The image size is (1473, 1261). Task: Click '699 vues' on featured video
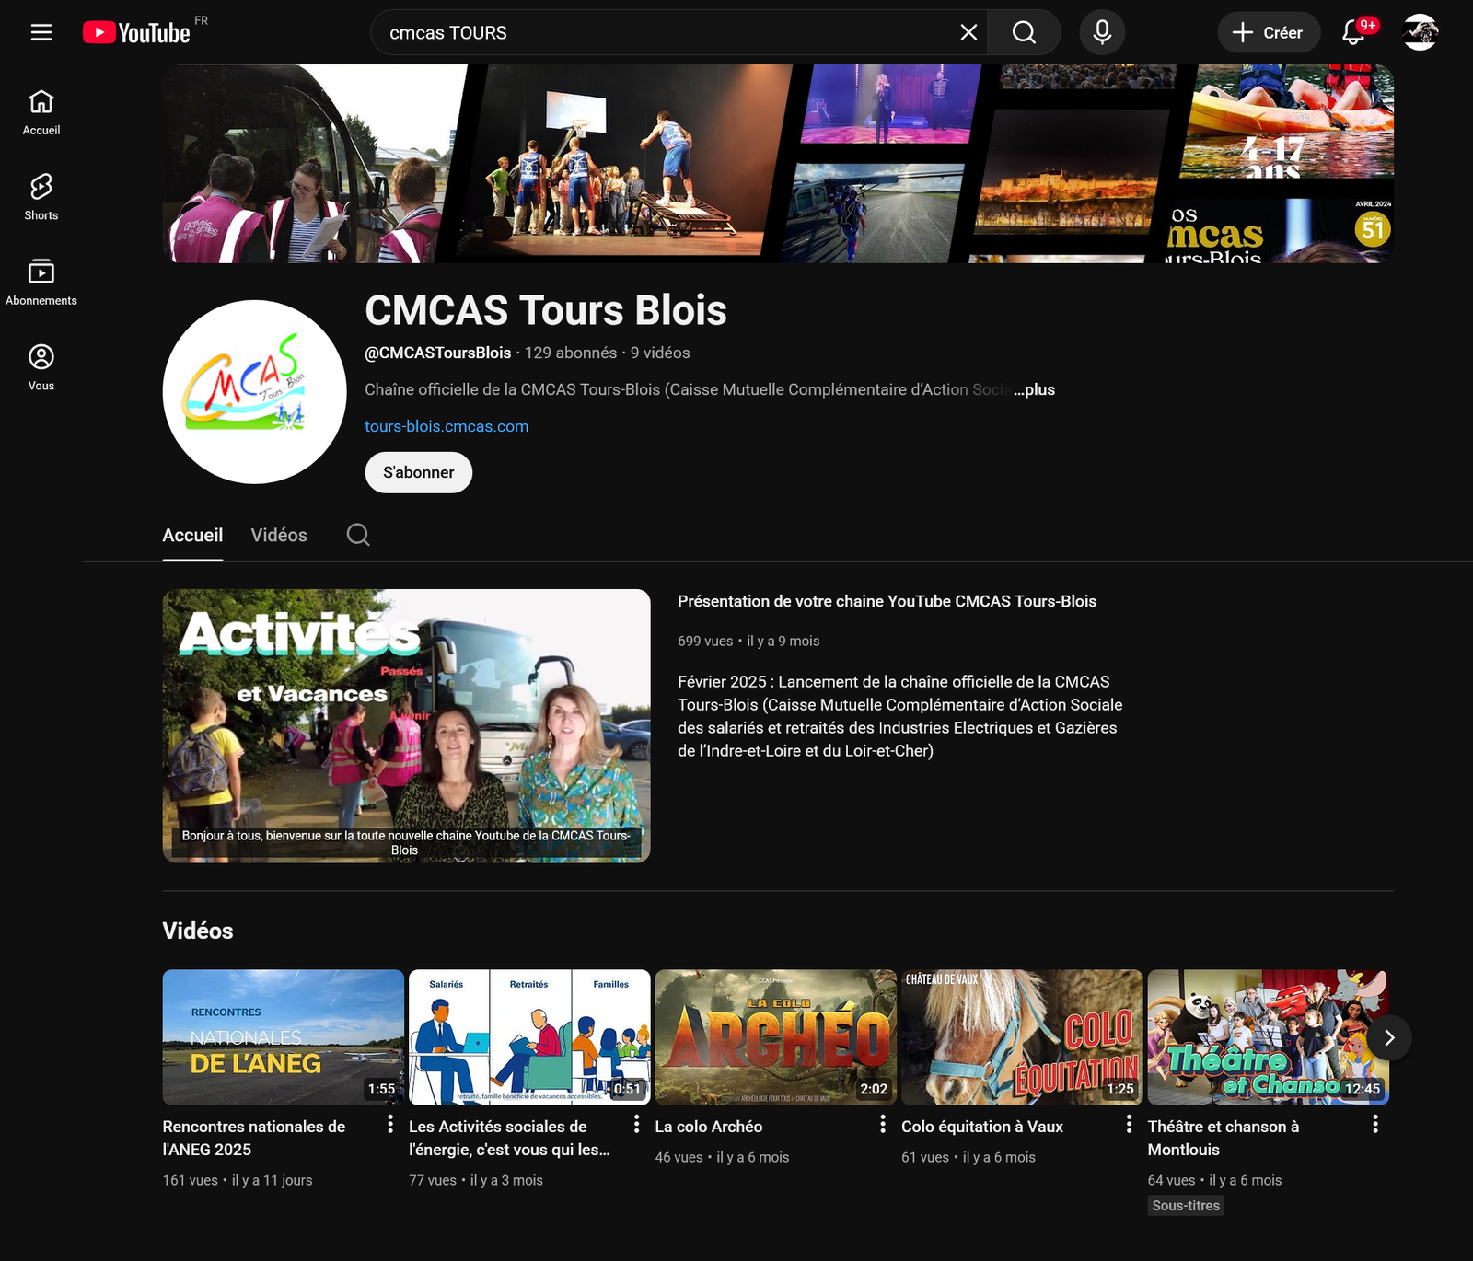pos(705,641)
